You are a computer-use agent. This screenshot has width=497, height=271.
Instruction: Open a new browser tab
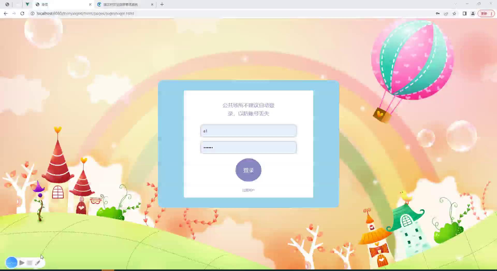tap(162, 4)
